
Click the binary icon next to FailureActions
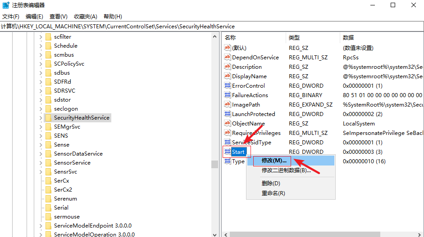[x=227, y=95]
